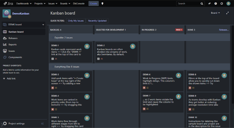
Task: Open the DEMK board selector dropdown
Action: pos(23,24)
